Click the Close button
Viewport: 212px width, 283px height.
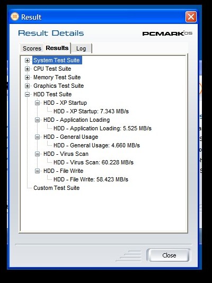click(x=169, y=255)
